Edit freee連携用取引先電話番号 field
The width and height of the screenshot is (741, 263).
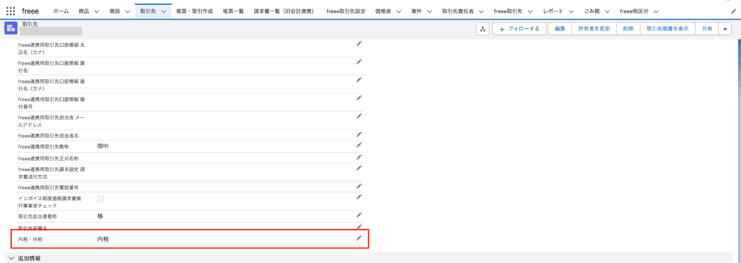(359, 186)
